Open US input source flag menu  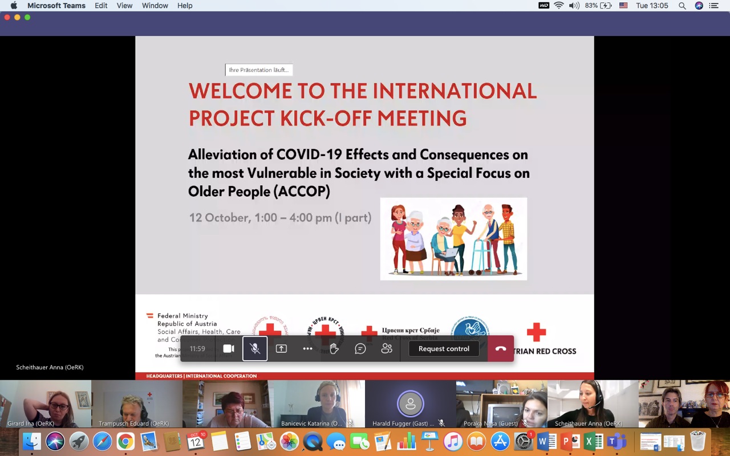623,6
